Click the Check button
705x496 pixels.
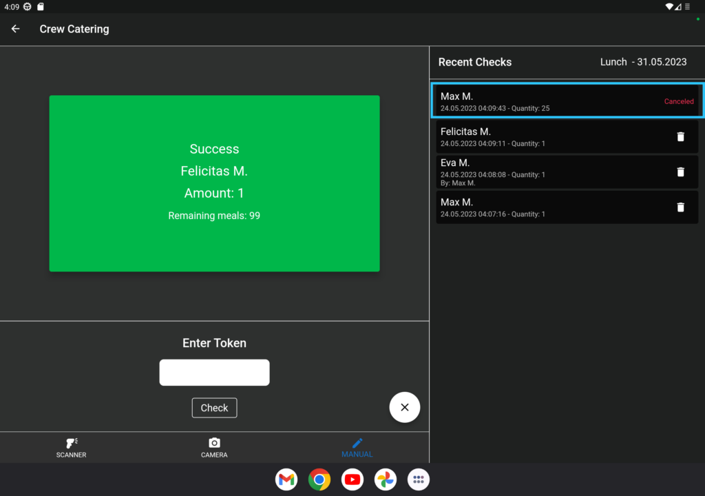[215, 408]
